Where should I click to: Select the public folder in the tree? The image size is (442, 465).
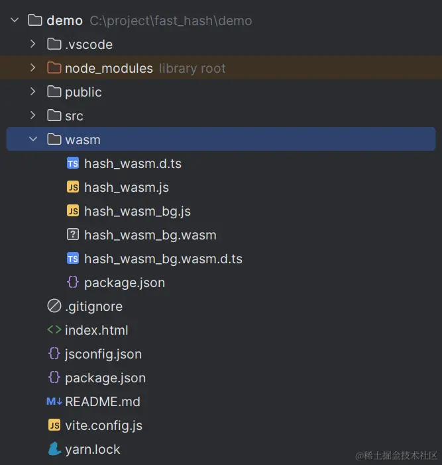[83, 92]
